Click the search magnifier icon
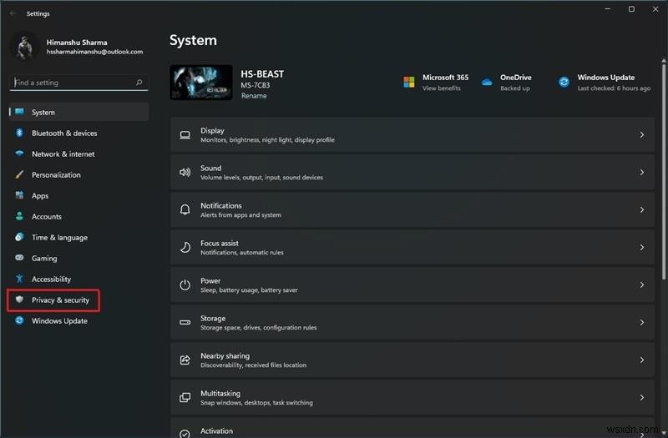The width and height of the screenshot is (668, 438). click(x=139, y=83)
